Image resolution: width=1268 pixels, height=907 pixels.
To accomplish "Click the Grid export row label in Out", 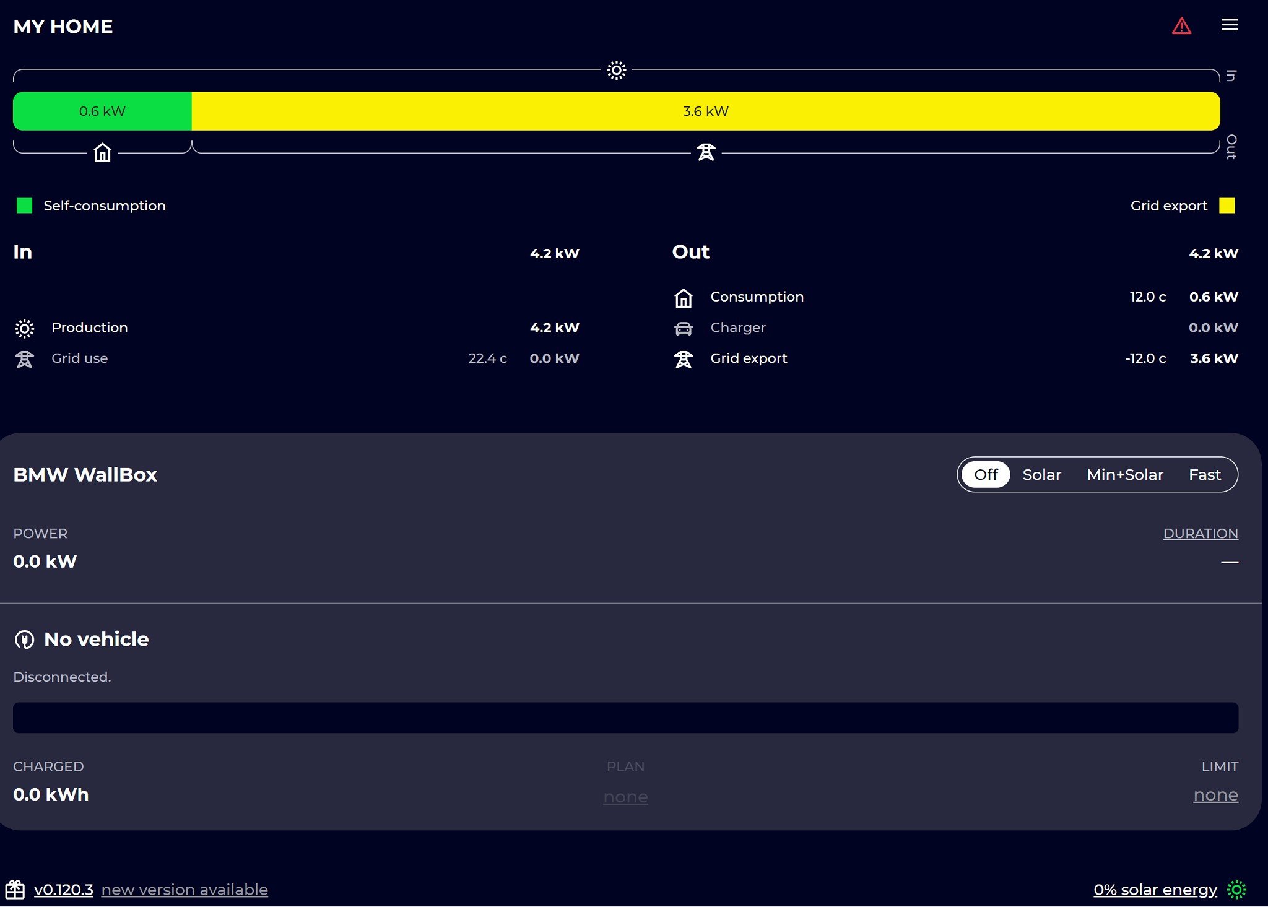I will pyautogui.click(x=749, y=358).
